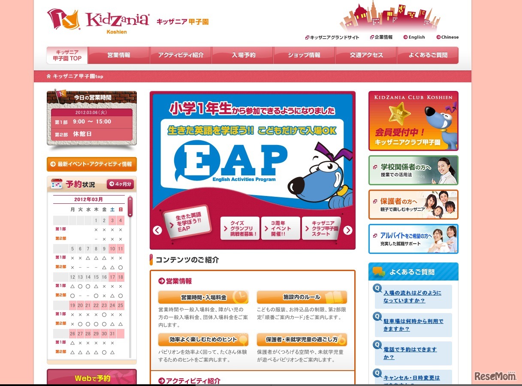522x386 pixels.
Task: Open 保護者・未就学児童の過ごし方
Action: coord(301,339)
